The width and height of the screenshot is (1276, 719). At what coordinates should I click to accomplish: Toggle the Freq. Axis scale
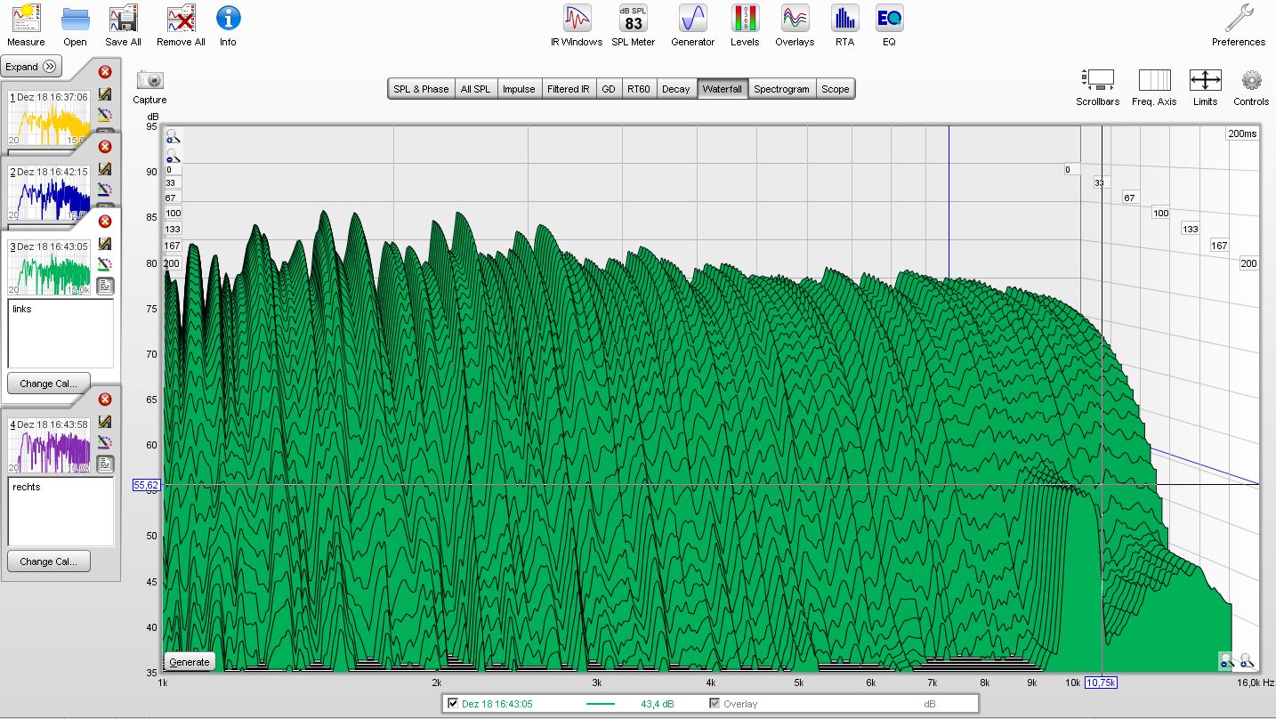1154,87
